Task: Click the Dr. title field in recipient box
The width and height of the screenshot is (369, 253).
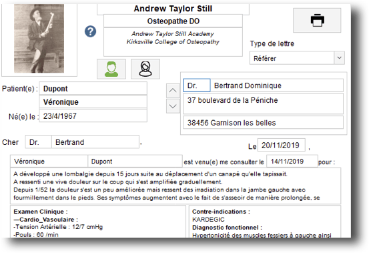Action: coord(197,85)
